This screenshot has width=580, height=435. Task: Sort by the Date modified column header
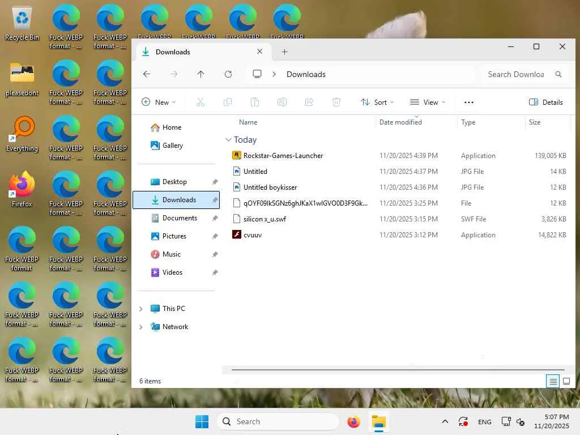click(x=400, y=122)
